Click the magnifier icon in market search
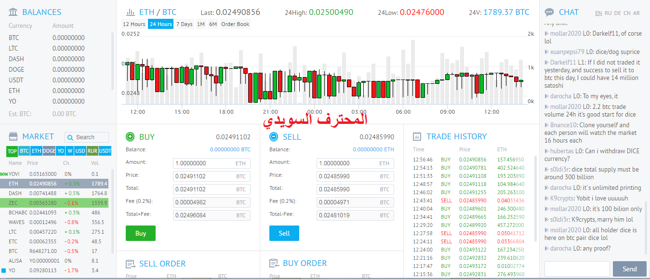The height and width of the screenshot is (279, 650). (71, 137)
